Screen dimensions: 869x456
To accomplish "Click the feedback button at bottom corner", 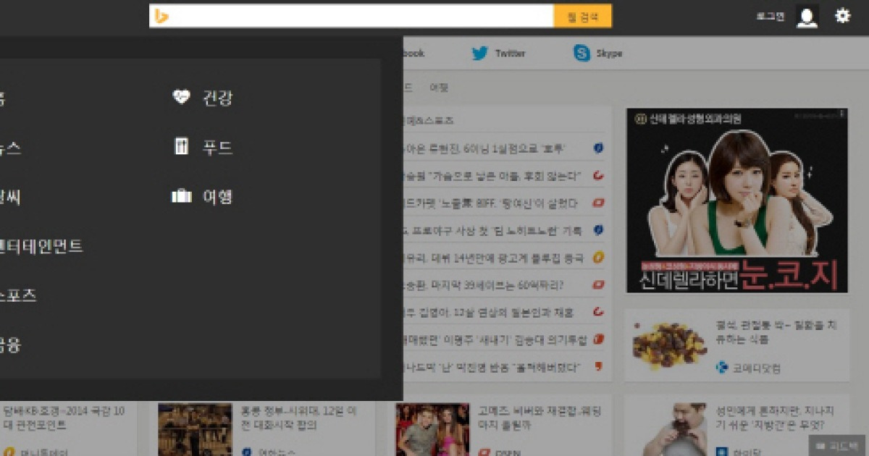I will point(838,445).
